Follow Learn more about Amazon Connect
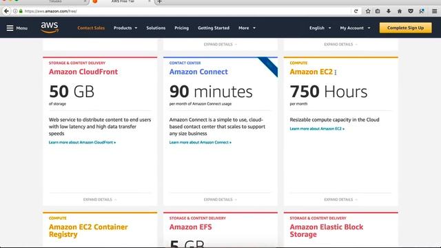This screenshot has height=248, width=441. 201,143
